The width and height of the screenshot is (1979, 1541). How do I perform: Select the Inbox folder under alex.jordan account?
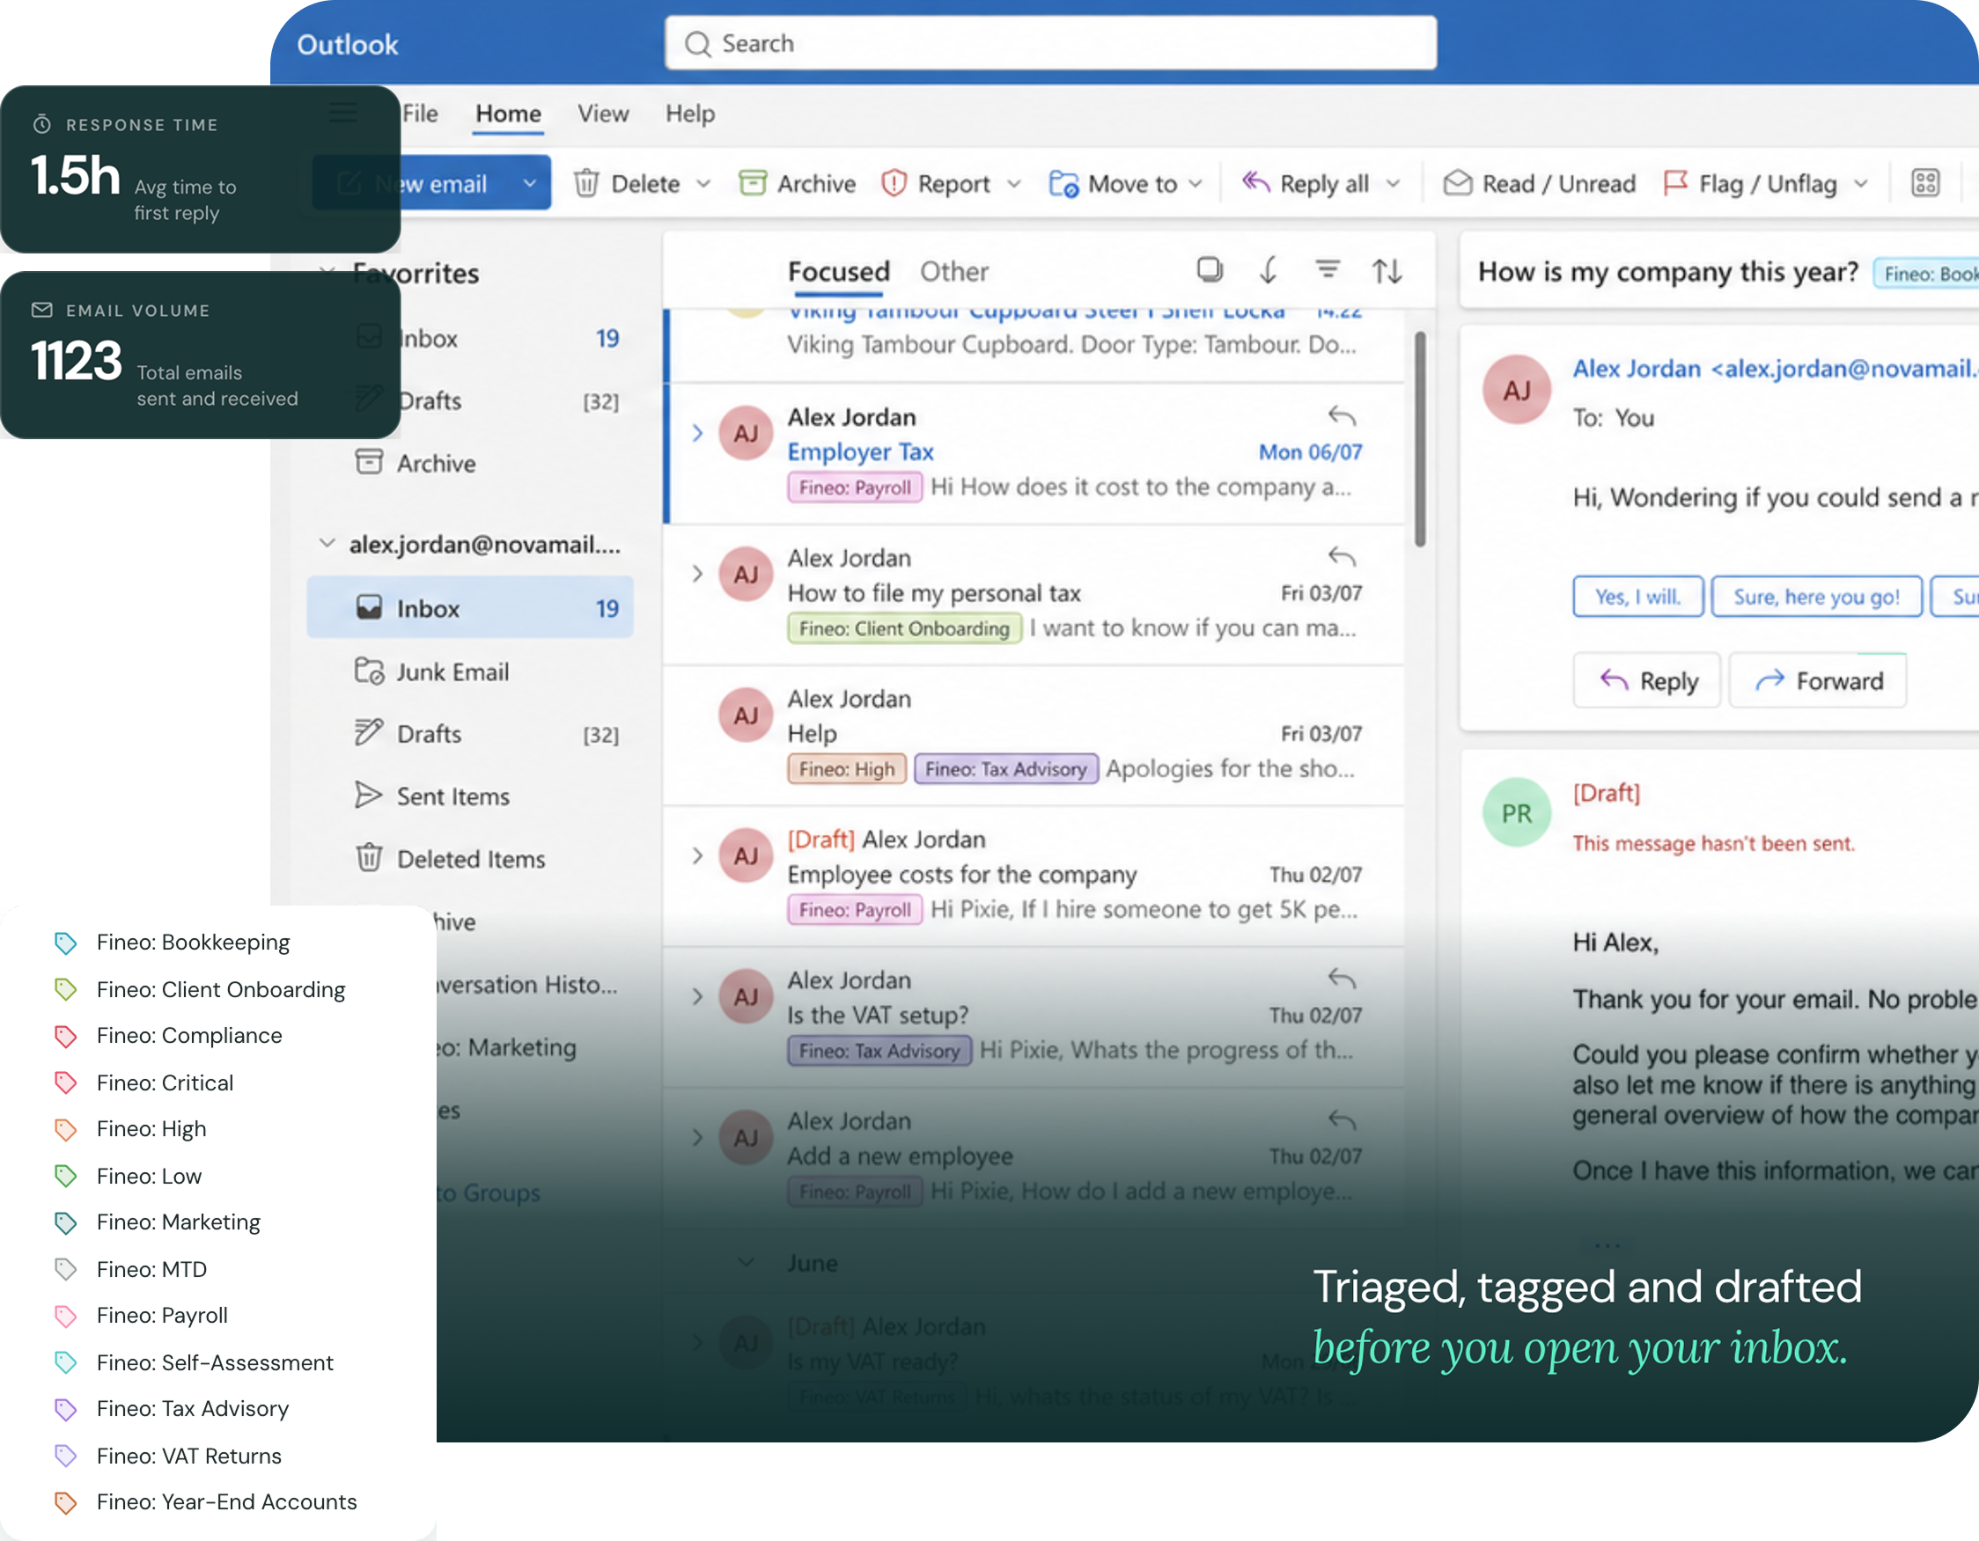pos(469,608)
